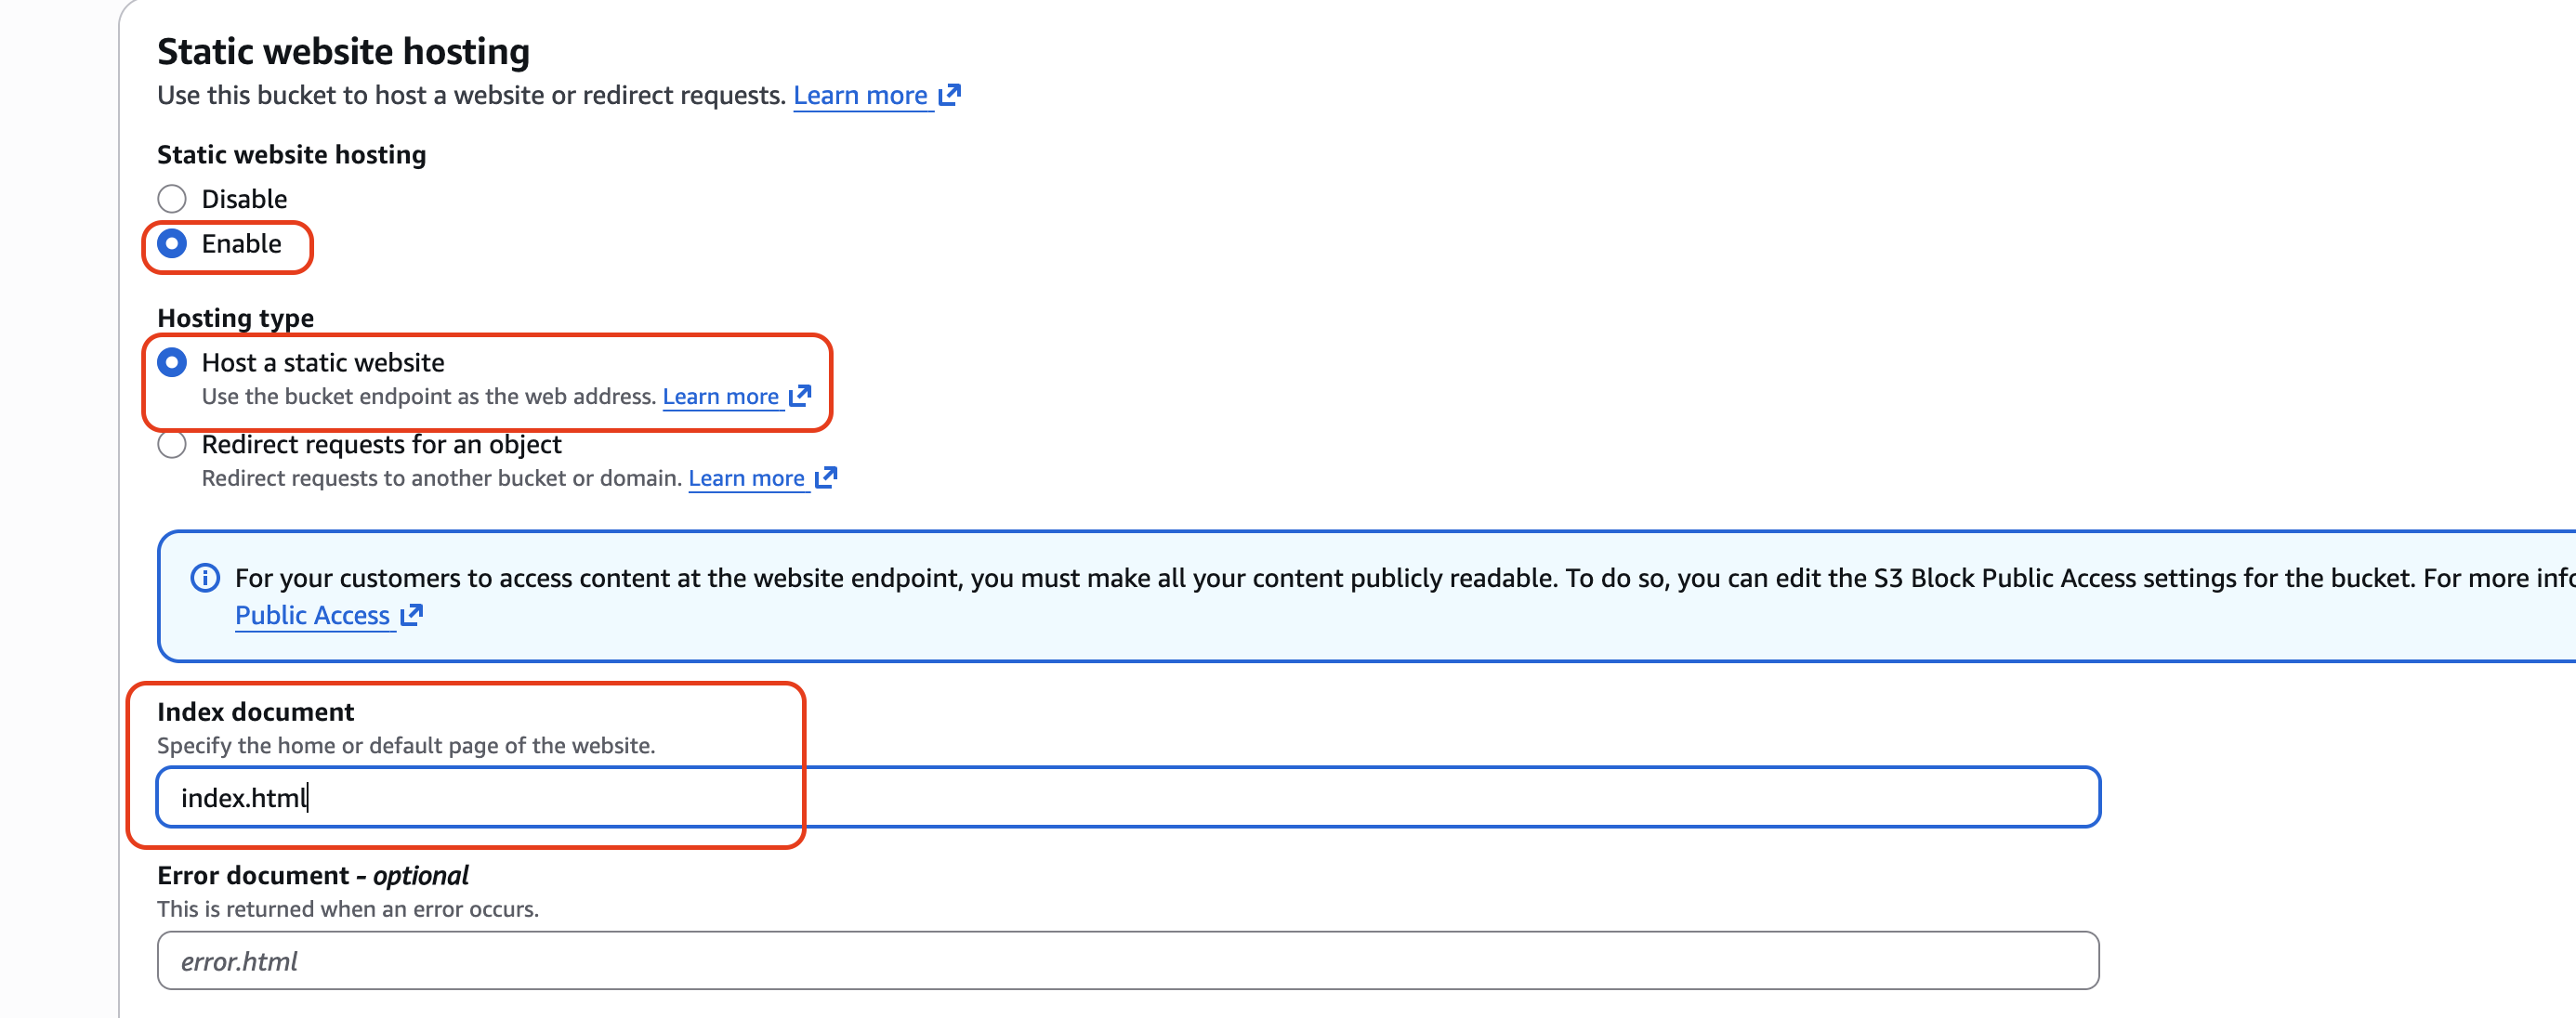Choose Host a static website option
The width and height of the screenshot is (2576, 1018).
tap(172, 362)
